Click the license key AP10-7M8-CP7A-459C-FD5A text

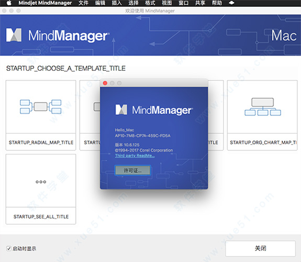tap(142, 136)
